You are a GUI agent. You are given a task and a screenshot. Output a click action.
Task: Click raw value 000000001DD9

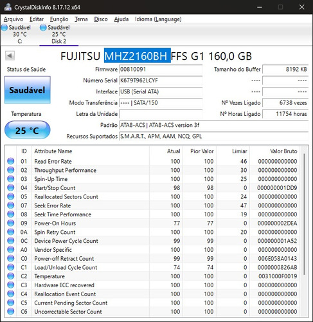(x=277, y=188)
